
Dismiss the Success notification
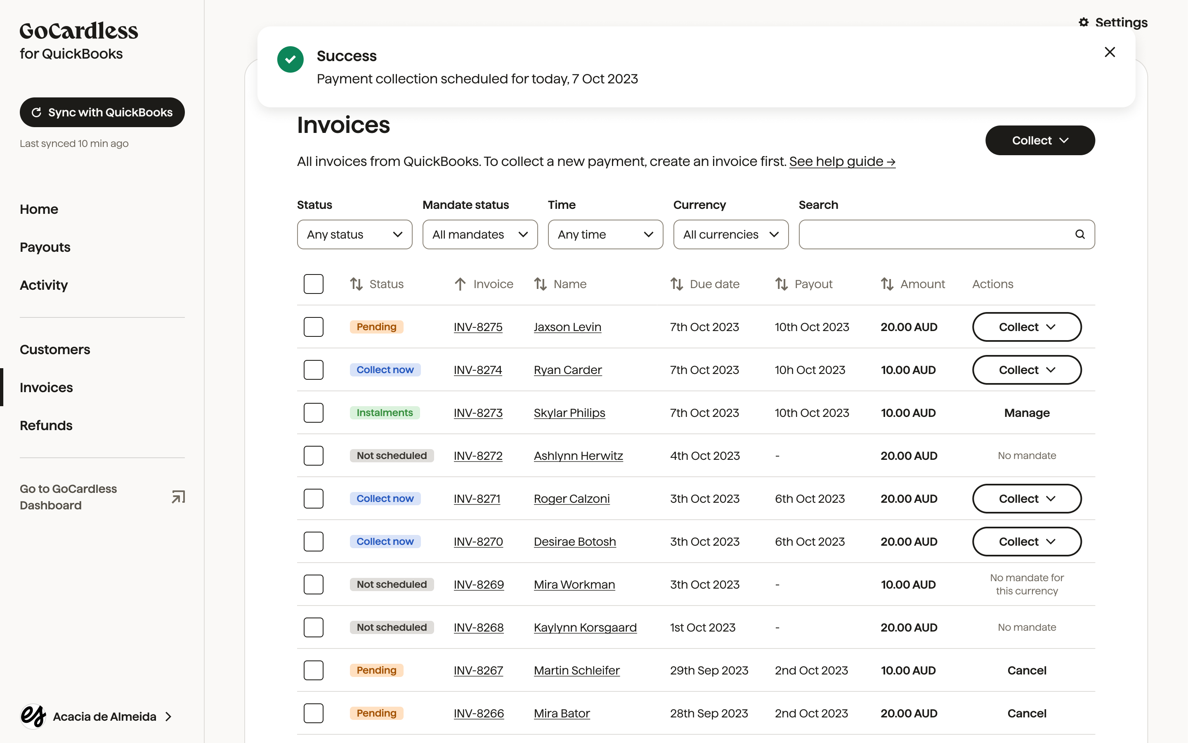(x=1110, y=52)
